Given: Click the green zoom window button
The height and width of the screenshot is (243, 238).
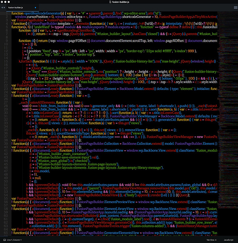Looking at the screenshot, I should coord(9,2).
